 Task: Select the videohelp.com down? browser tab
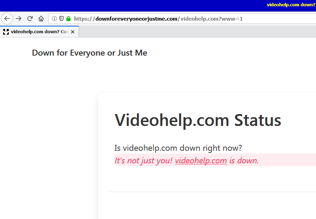(x=39, y=32)
